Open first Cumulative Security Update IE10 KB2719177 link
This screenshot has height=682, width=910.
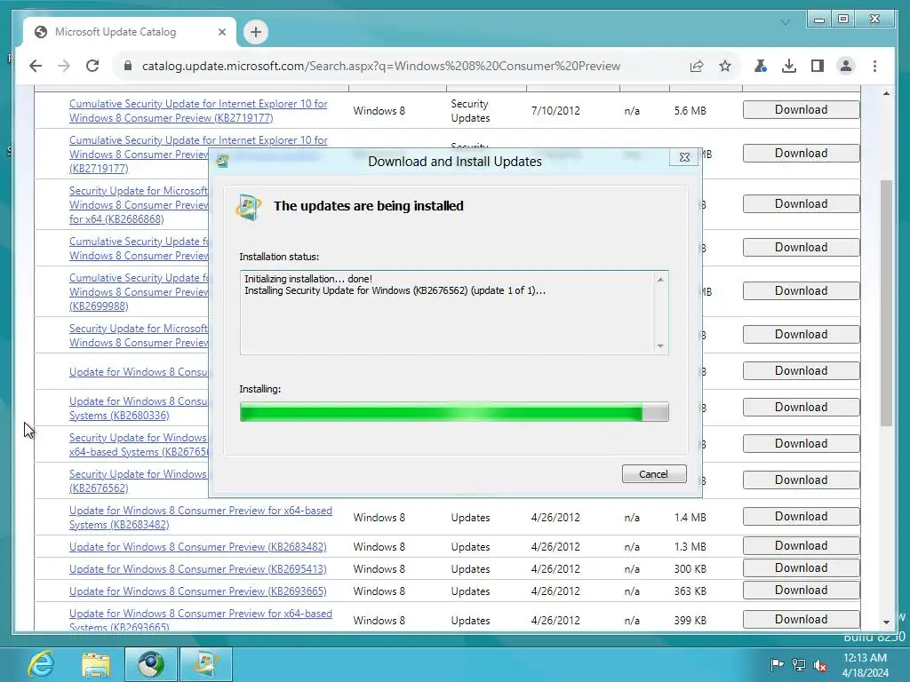point(198,111)
